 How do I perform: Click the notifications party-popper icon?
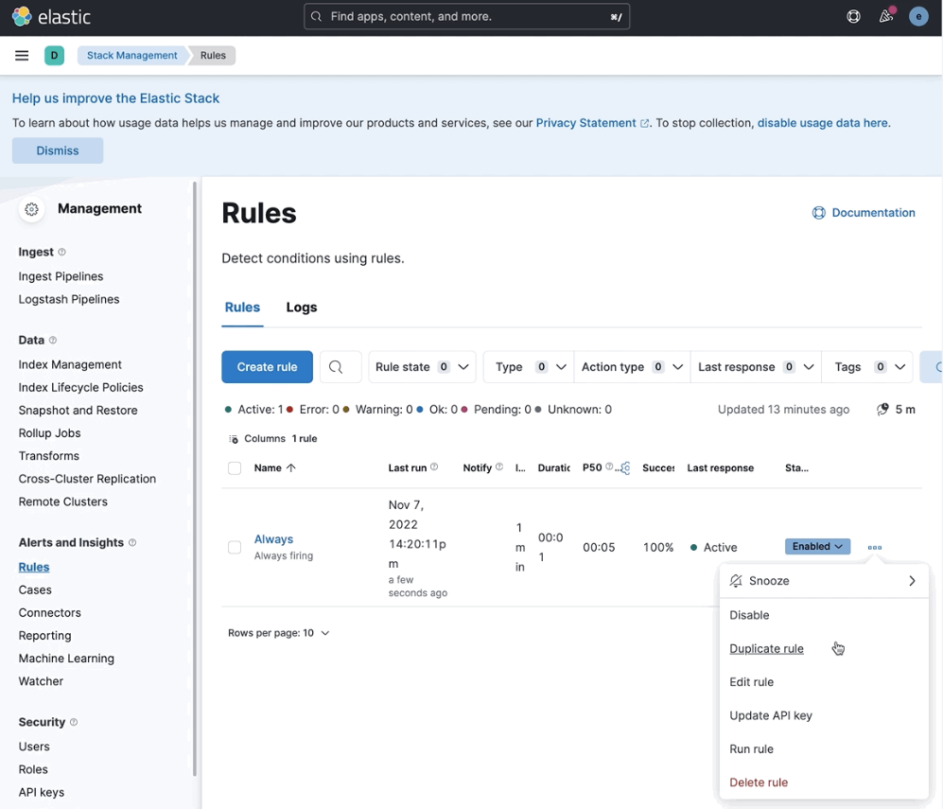[x=885, y=16]
